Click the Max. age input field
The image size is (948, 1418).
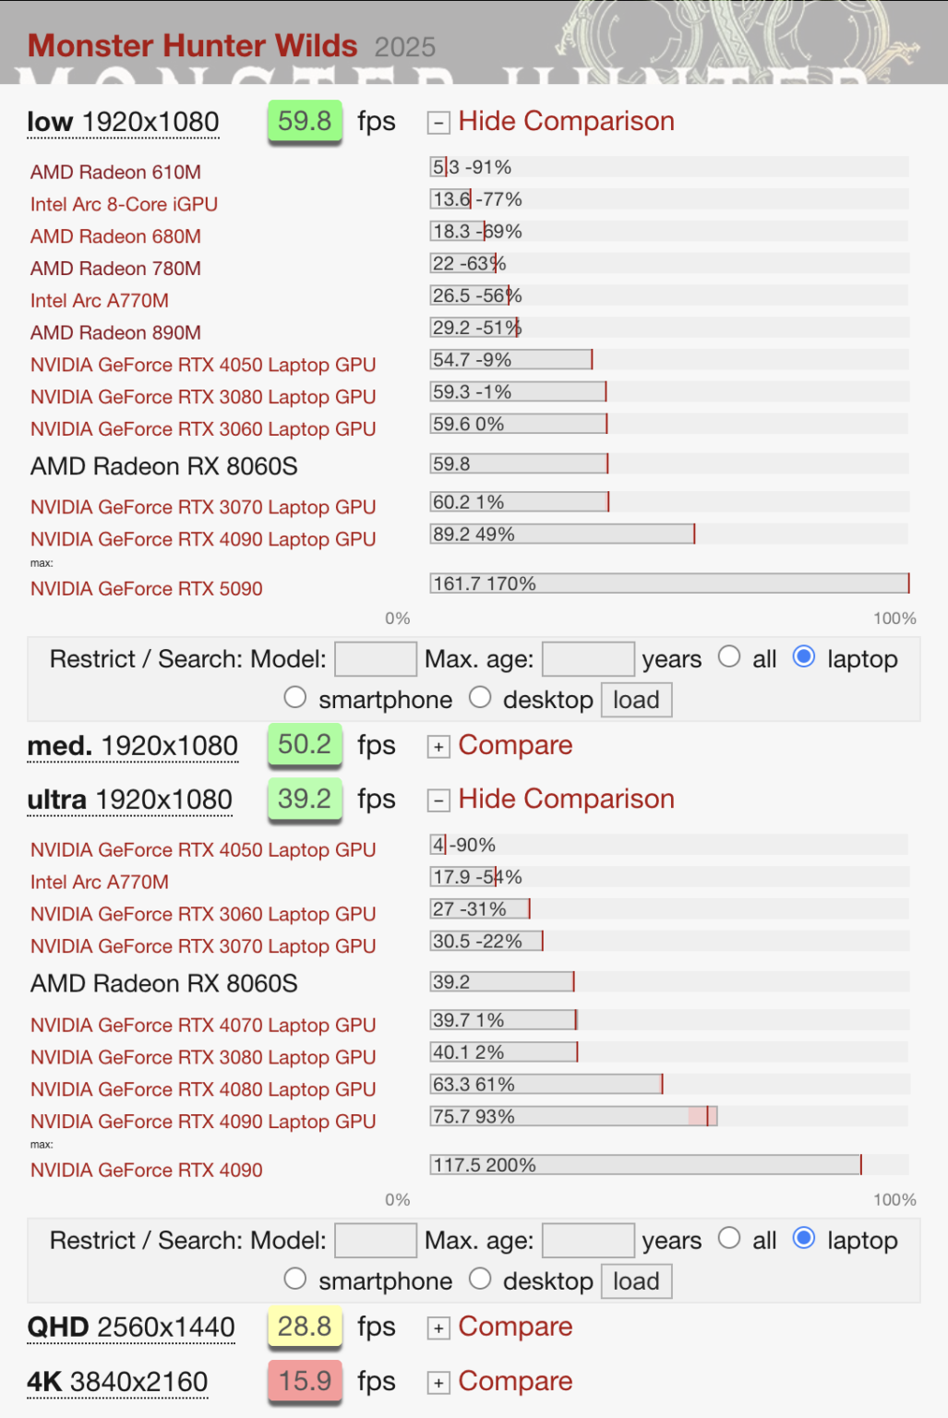coord(588,658)
